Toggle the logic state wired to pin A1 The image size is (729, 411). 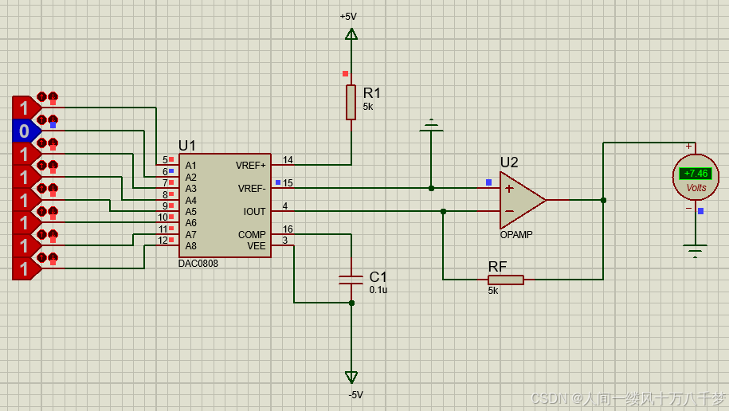(x=25, y=108)
